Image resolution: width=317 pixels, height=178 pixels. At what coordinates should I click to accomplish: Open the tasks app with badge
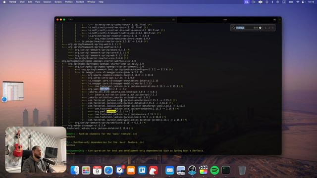pos(120,170)
